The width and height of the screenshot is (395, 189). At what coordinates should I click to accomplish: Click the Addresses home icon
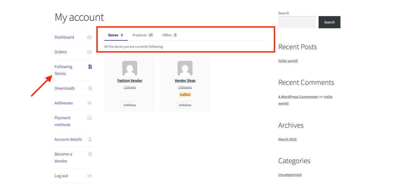tap(89, 103)
